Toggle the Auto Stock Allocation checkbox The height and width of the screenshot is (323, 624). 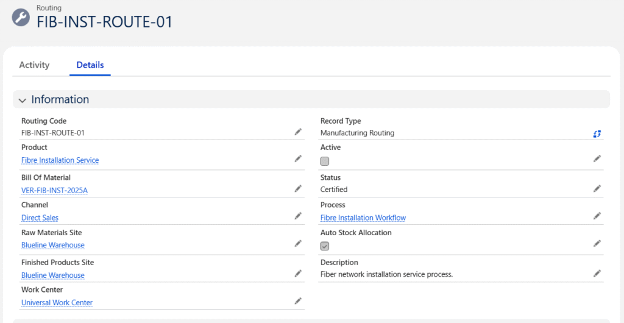point(325,246)
